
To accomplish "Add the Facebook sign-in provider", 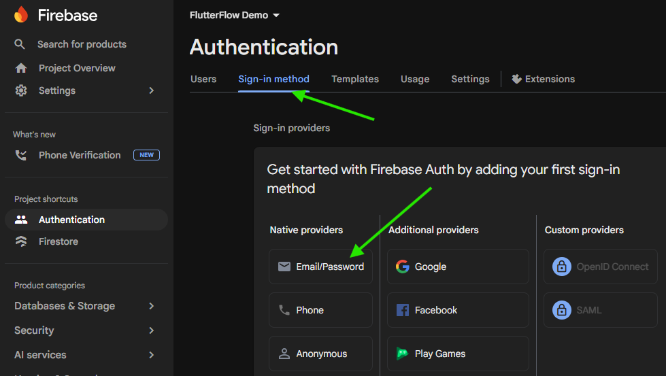I will point(458,310).
